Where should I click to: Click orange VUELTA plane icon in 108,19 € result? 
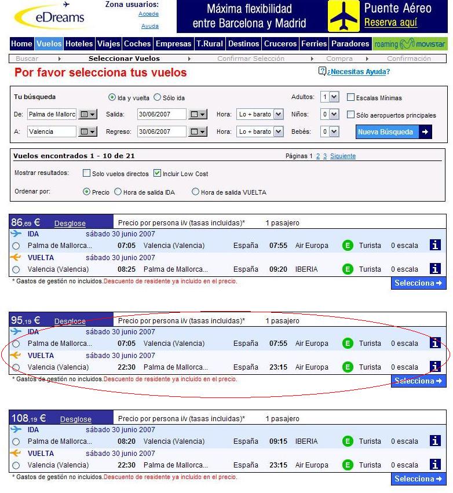pyautogui.click(x=16, y=453)
